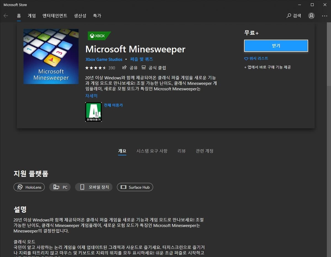Click the back arrow icon

tap(6, 16)
